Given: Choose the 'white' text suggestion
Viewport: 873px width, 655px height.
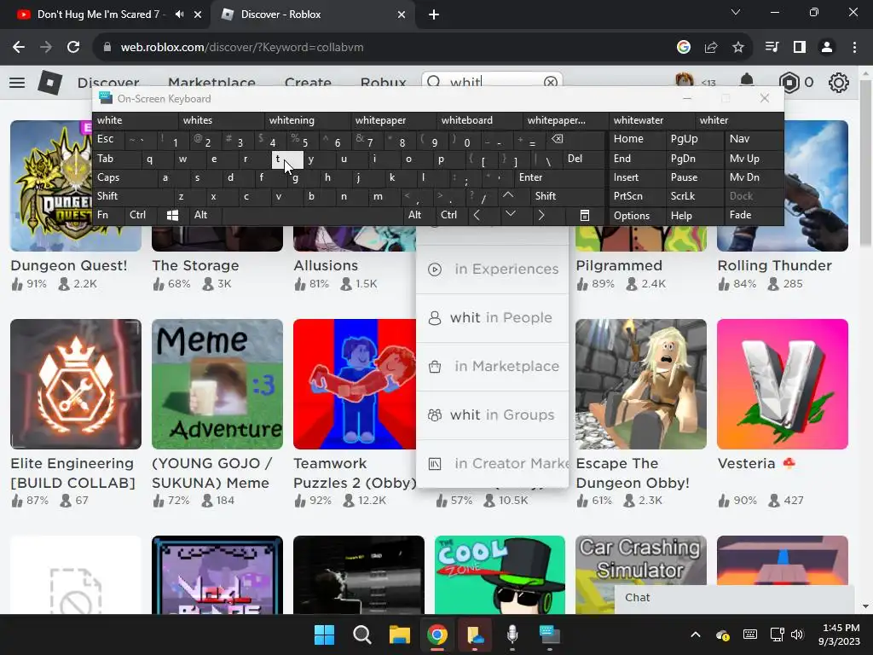Looking at the screenshot, I should click(x=136, y=120).
